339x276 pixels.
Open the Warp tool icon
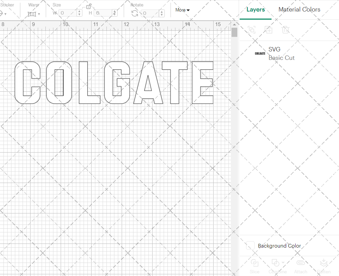(x=32, y=14)
